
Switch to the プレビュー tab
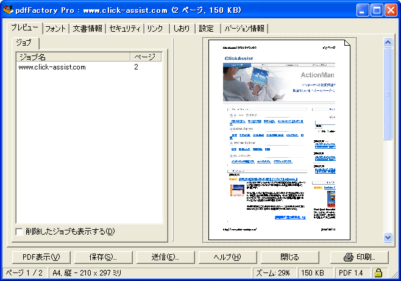(25, 27)
